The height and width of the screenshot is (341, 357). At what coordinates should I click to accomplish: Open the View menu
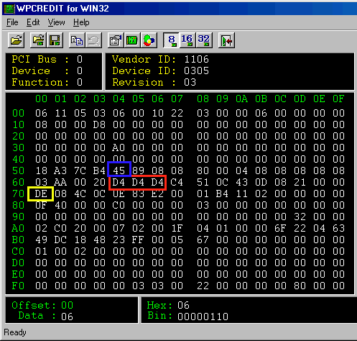[56, 22]
